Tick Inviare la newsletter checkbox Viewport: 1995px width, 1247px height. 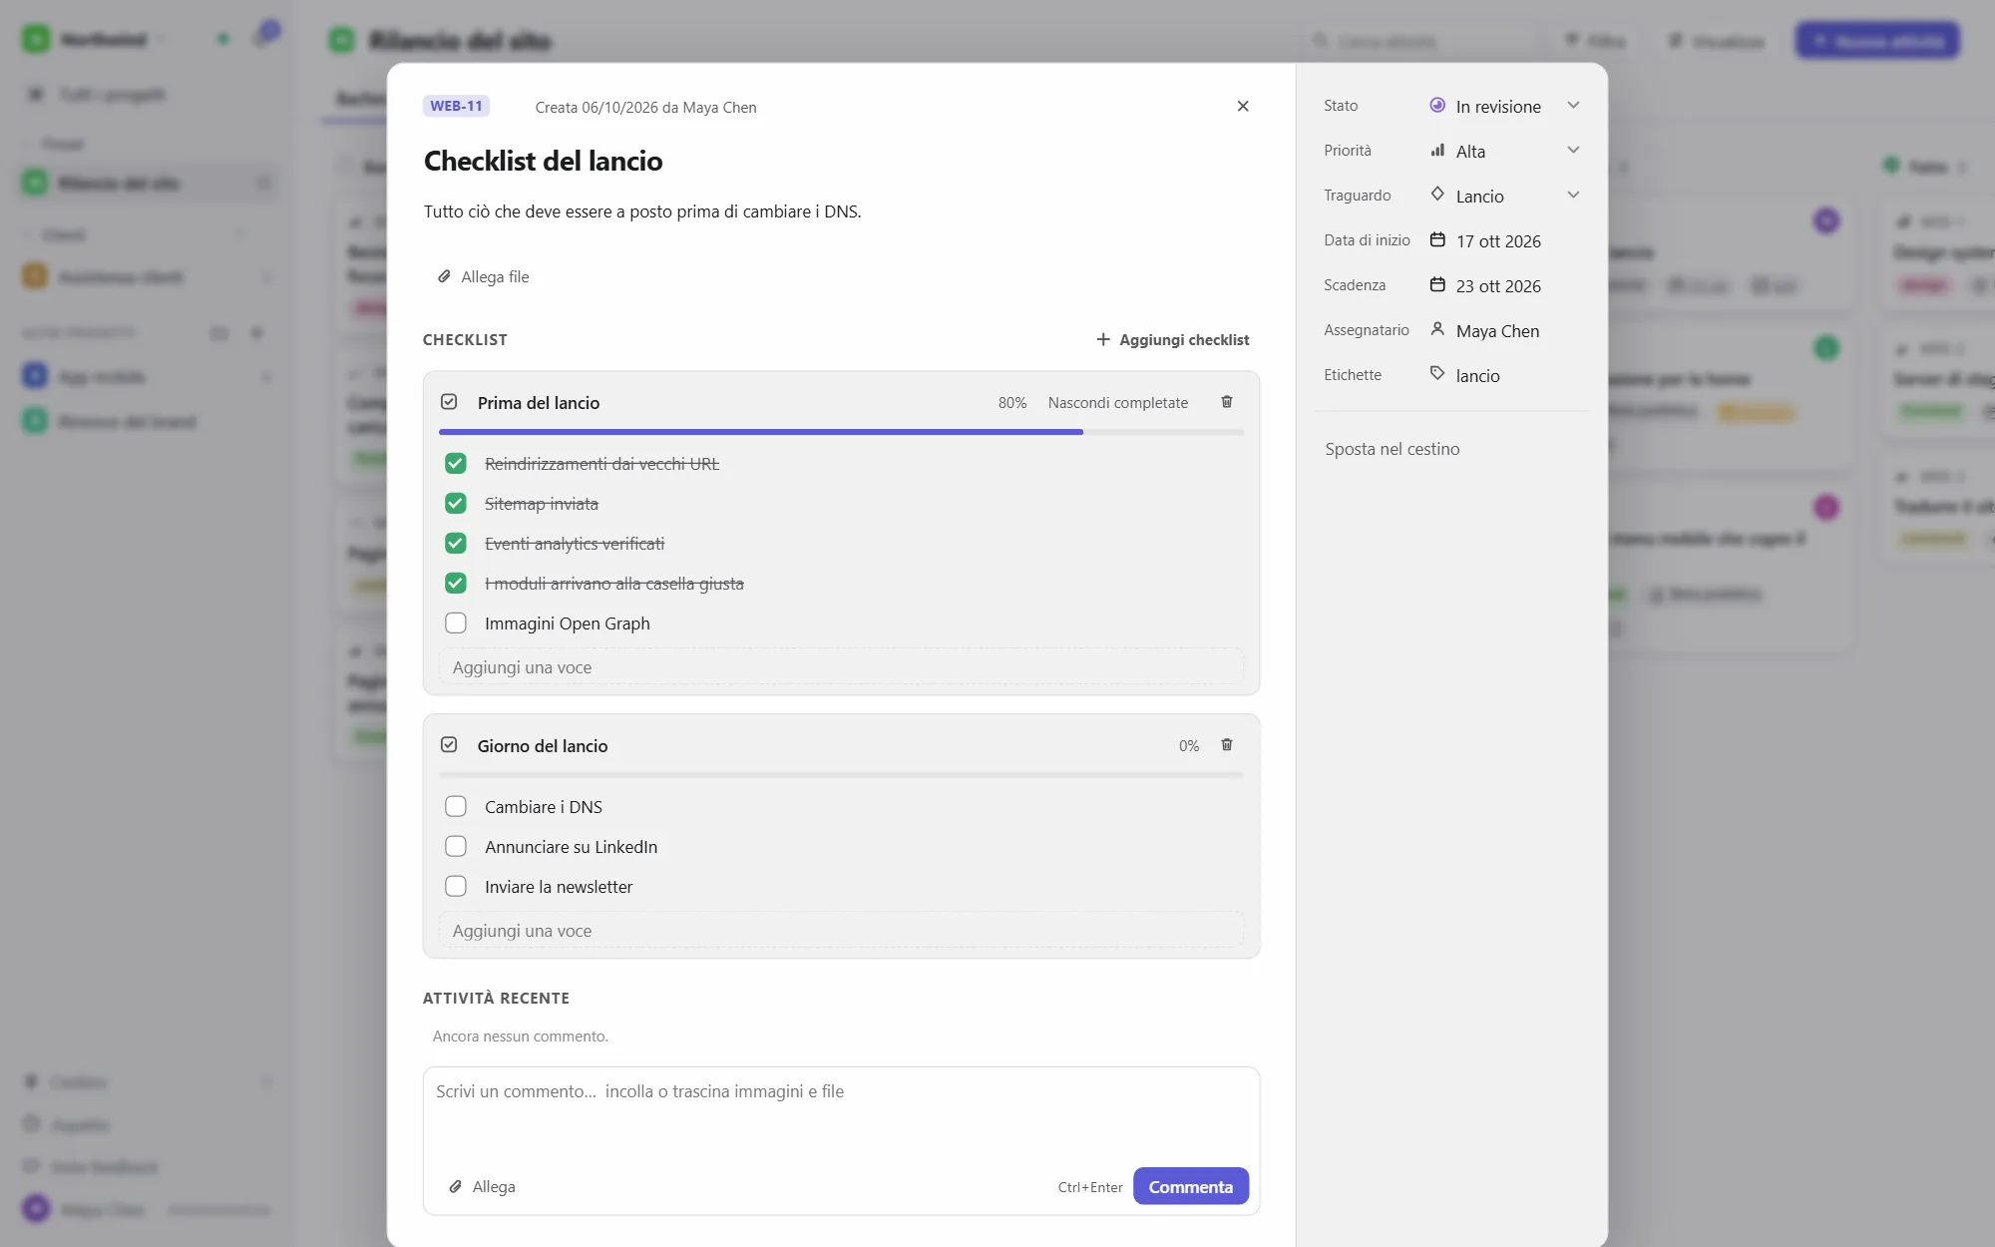[456, 886]
